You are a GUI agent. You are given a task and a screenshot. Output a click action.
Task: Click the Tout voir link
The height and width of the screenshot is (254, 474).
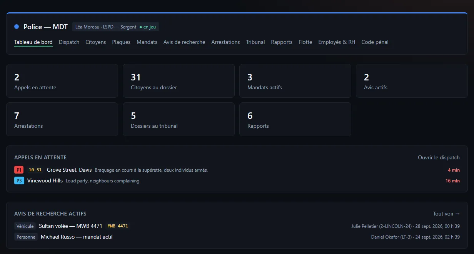pos(446,214)
